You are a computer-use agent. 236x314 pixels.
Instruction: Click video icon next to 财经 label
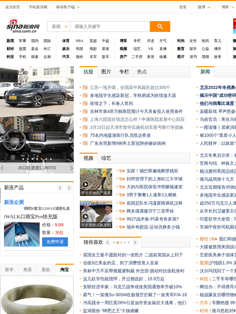[x=214, y=239]
